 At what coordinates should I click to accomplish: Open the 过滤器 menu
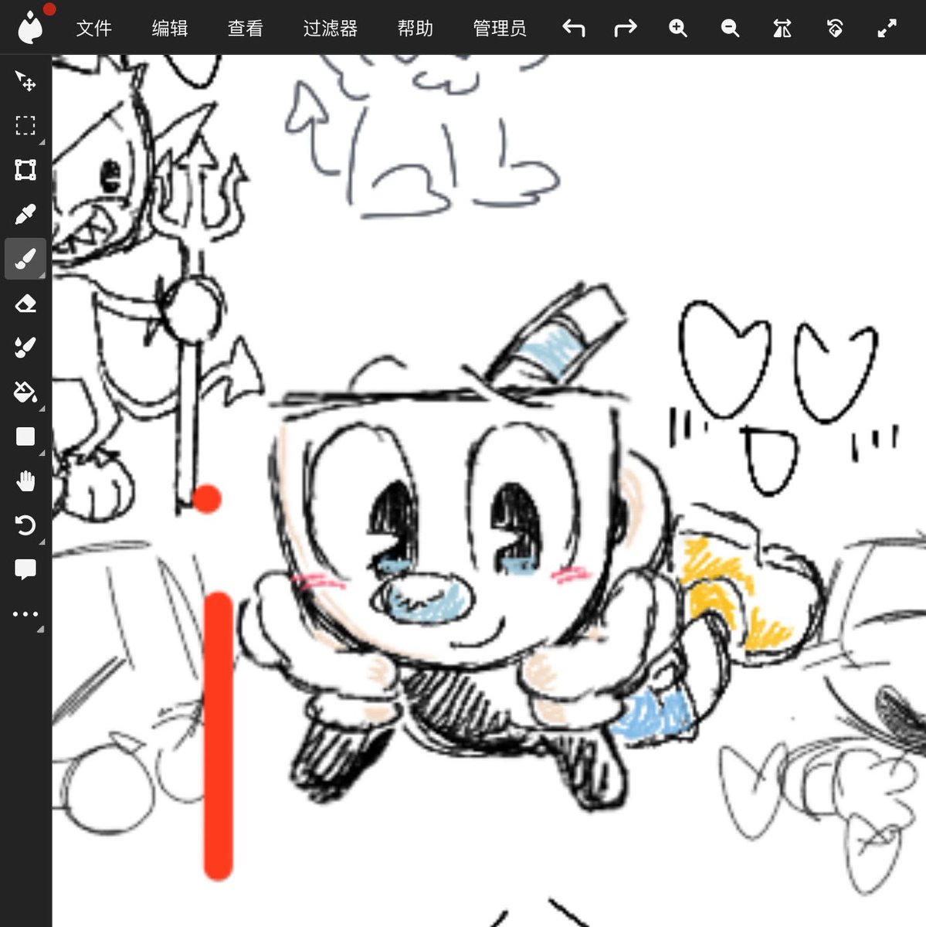(331, 29)
